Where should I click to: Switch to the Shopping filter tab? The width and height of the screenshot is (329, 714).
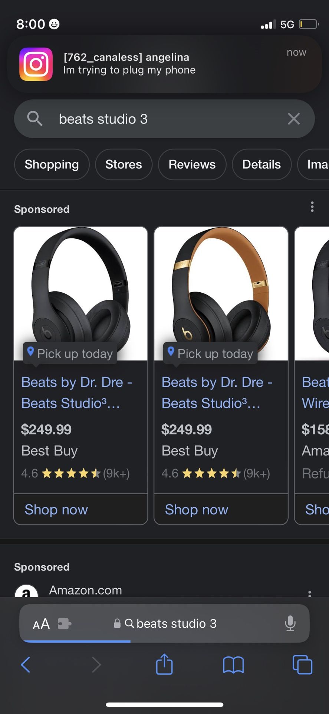pyautogui.click(x=52, y=164)
